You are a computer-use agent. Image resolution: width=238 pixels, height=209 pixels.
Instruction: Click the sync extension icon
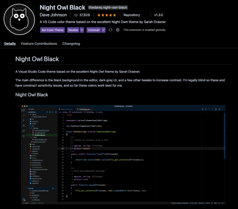pos(111,30)
